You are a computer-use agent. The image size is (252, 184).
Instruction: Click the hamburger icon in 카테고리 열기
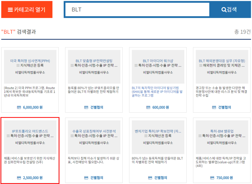10,10
